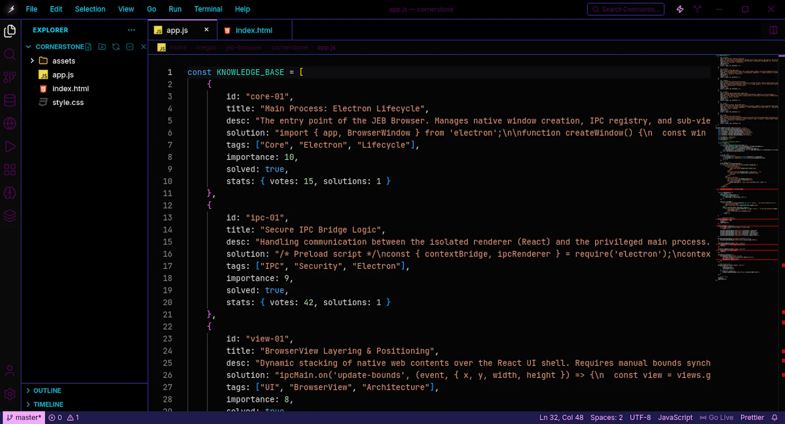Click the X icon in CORNERSTONE header
The height and width of the screenshot is (424, 785).
pyautogui.click(x=143, y=47)
